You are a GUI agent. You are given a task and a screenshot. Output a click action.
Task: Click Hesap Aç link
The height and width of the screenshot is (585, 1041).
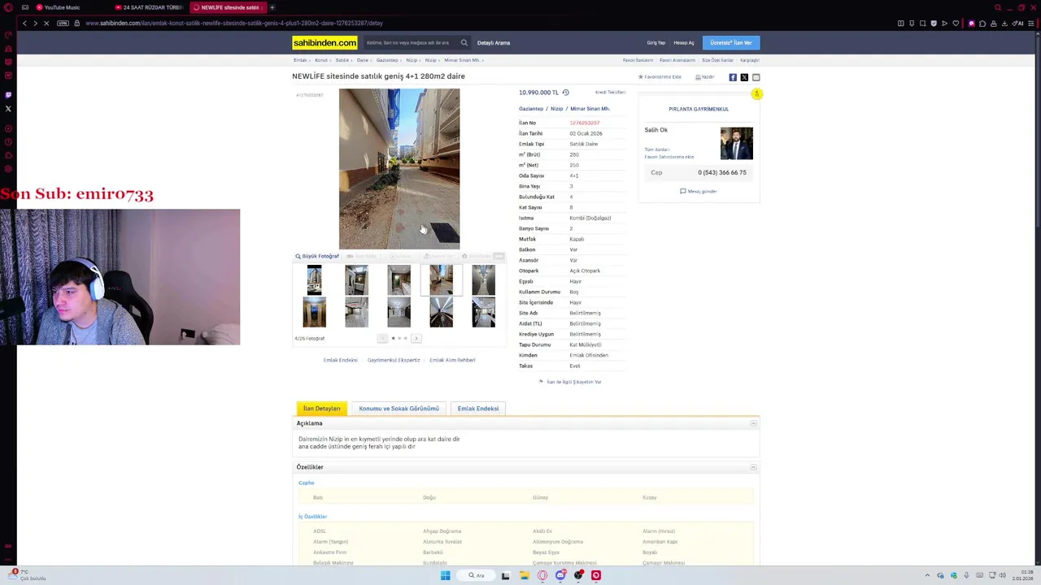click(x=684, y=43)
